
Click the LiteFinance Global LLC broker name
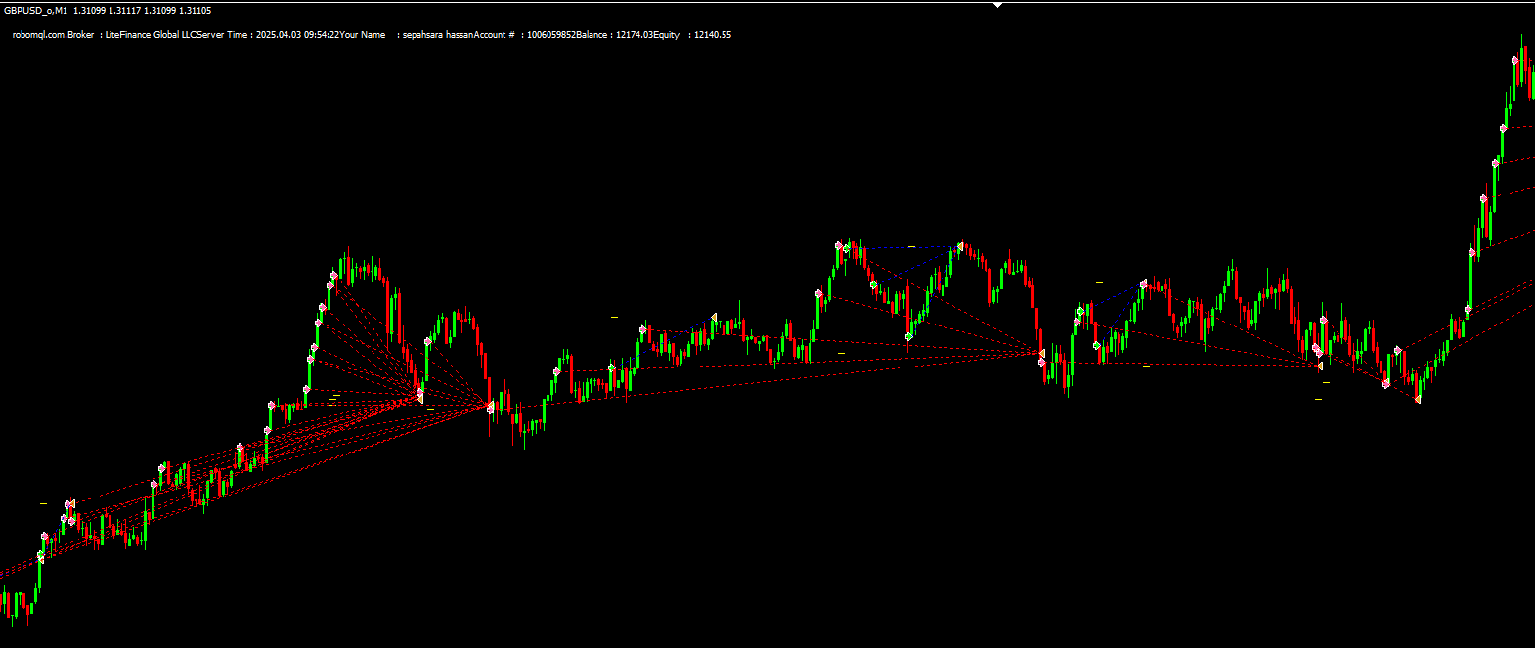tap(151, 35)
